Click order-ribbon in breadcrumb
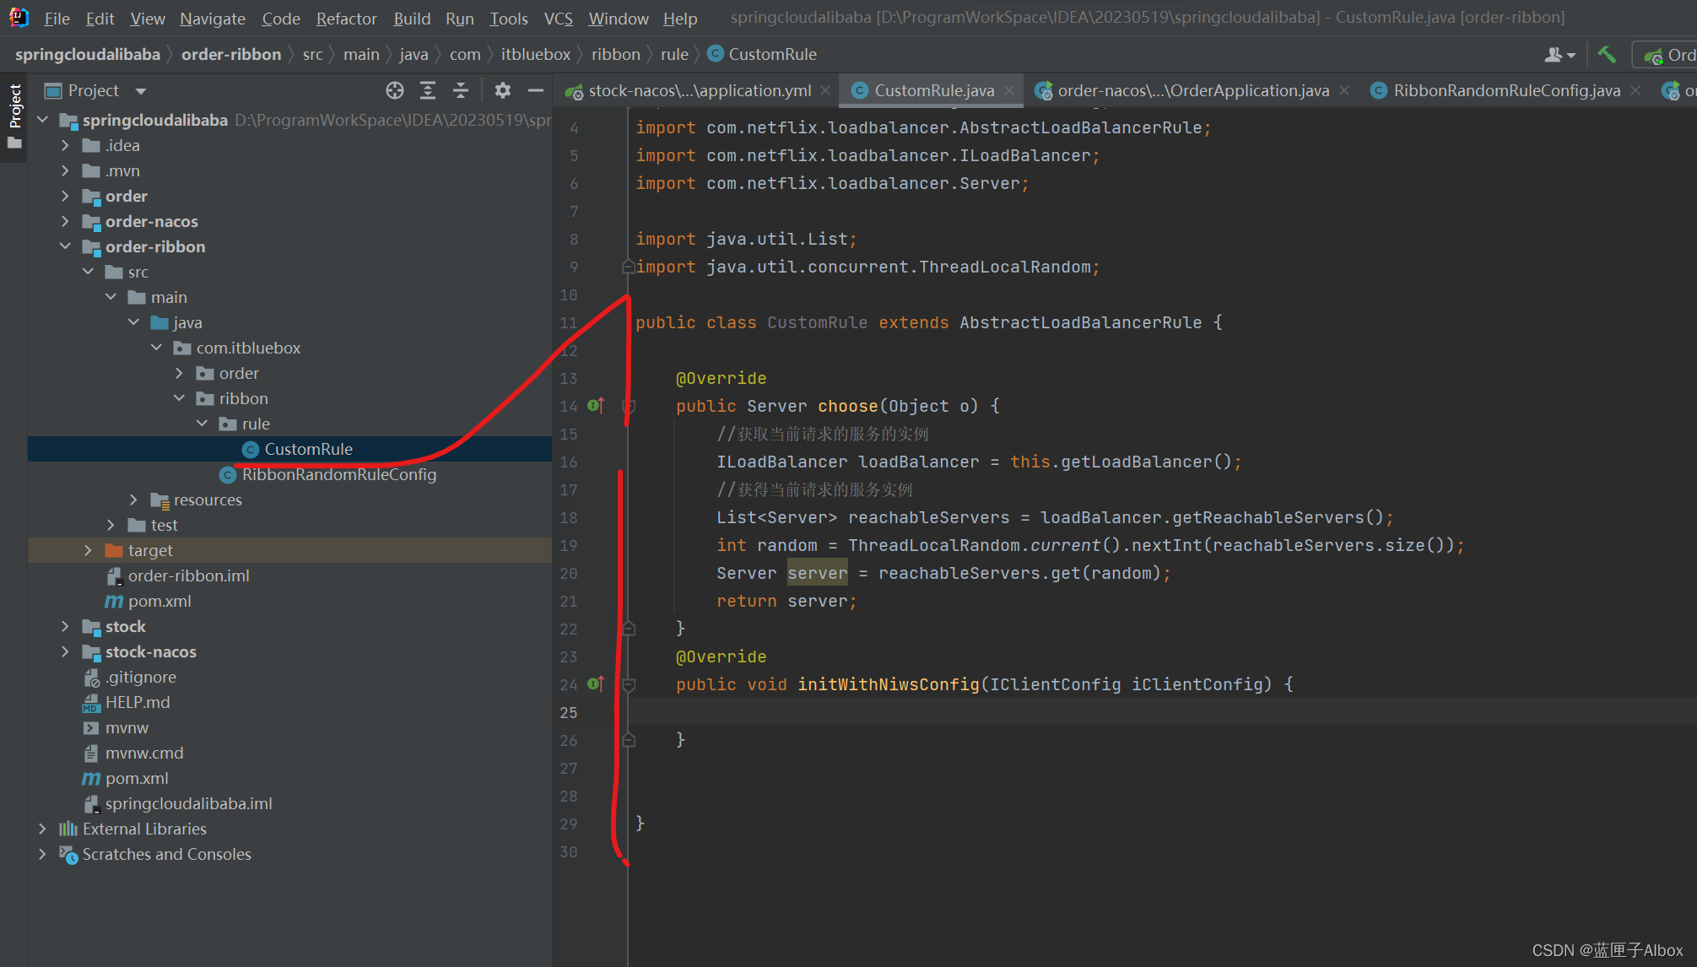Image resolution: width=1697 pixels, height=967 pixels. pyautogui.click(x=231, y=54)
